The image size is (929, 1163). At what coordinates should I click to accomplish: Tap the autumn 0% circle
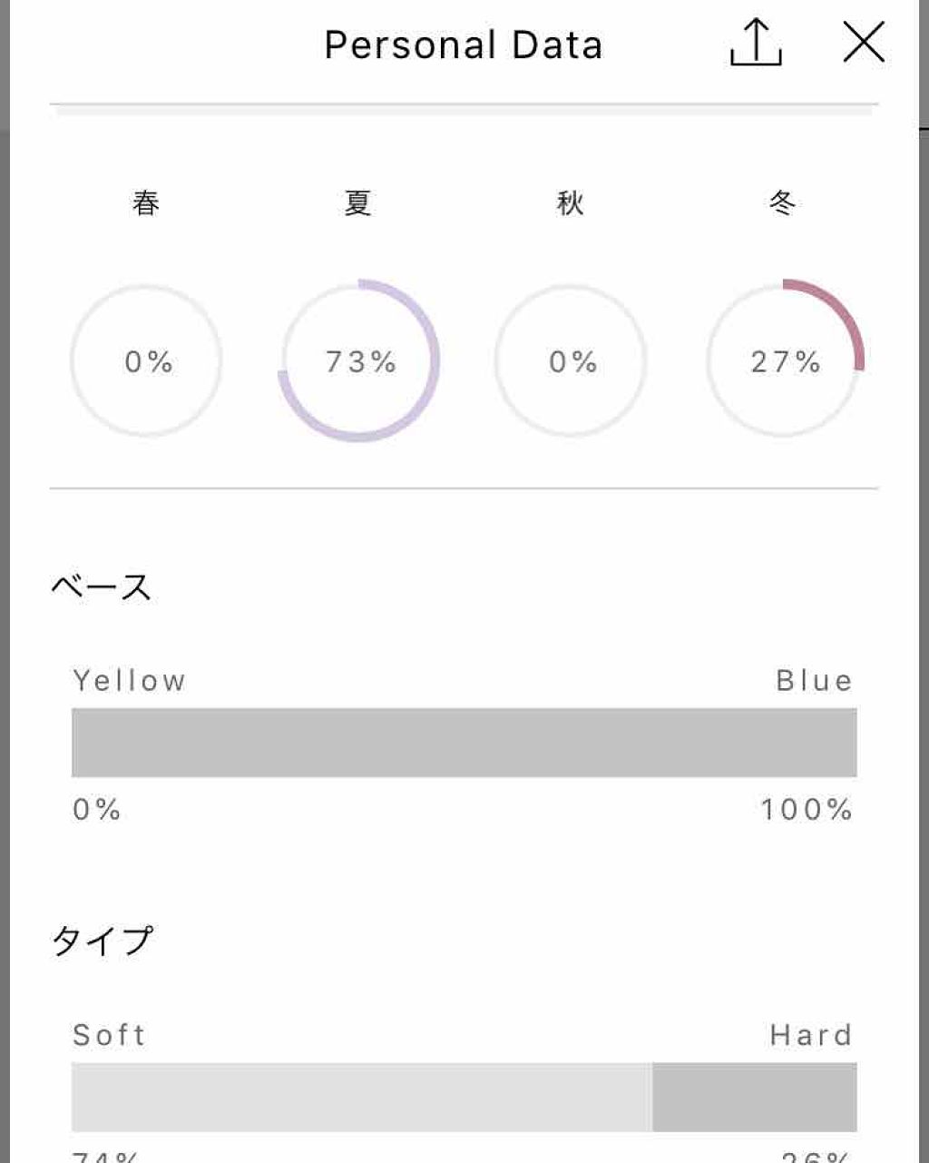(x=572, y=361)
